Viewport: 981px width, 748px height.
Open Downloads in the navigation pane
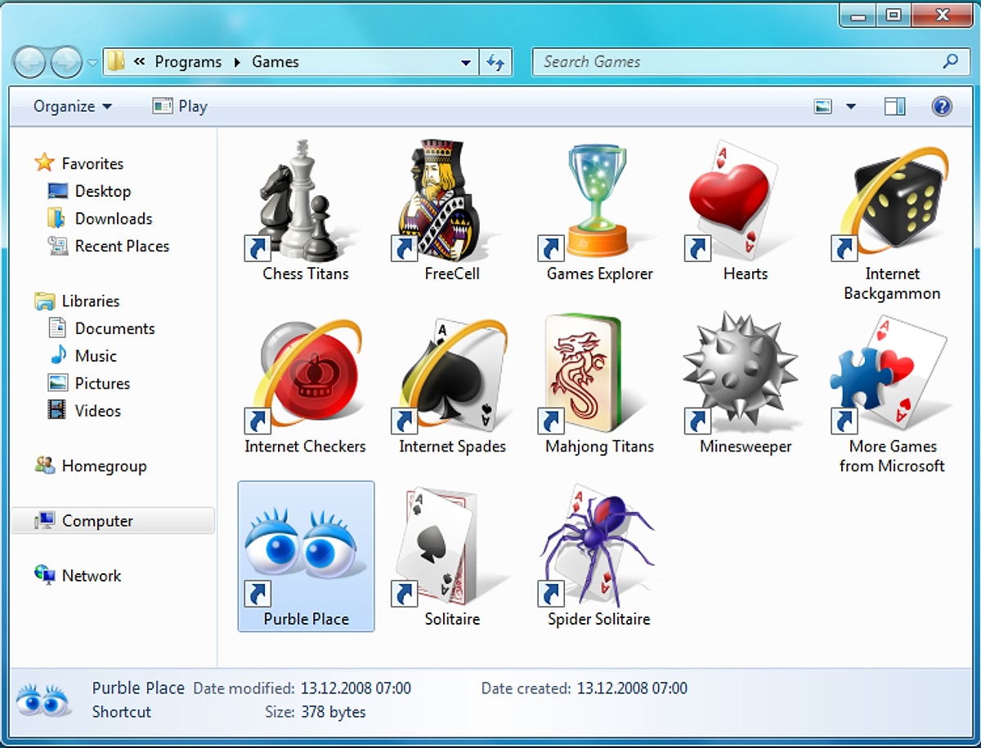point(114,219)
